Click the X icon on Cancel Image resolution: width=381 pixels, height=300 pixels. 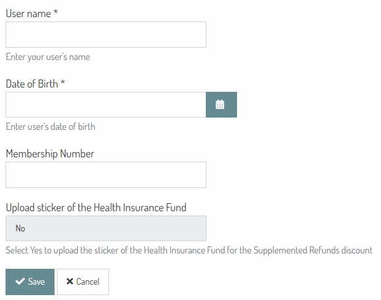click(70, 282)
